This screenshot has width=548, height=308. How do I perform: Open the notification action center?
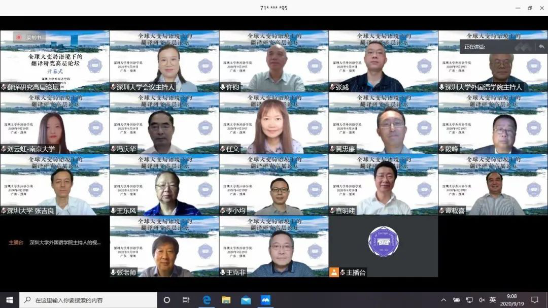[x=534, y=300]
